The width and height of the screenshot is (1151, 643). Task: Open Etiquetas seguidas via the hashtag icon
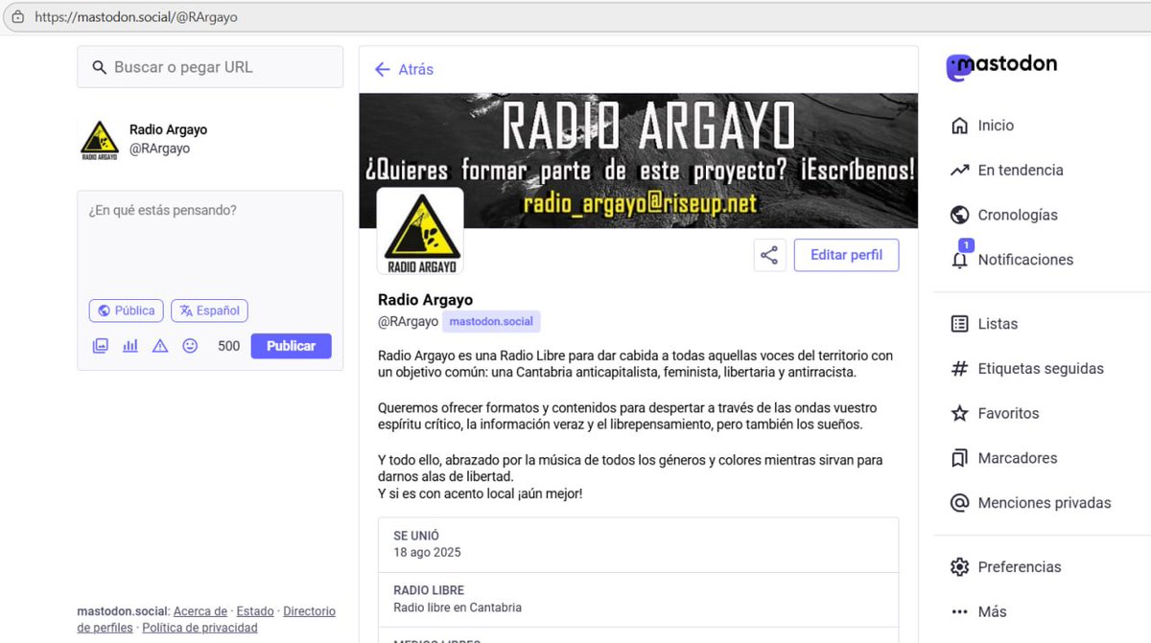(959, 368)
